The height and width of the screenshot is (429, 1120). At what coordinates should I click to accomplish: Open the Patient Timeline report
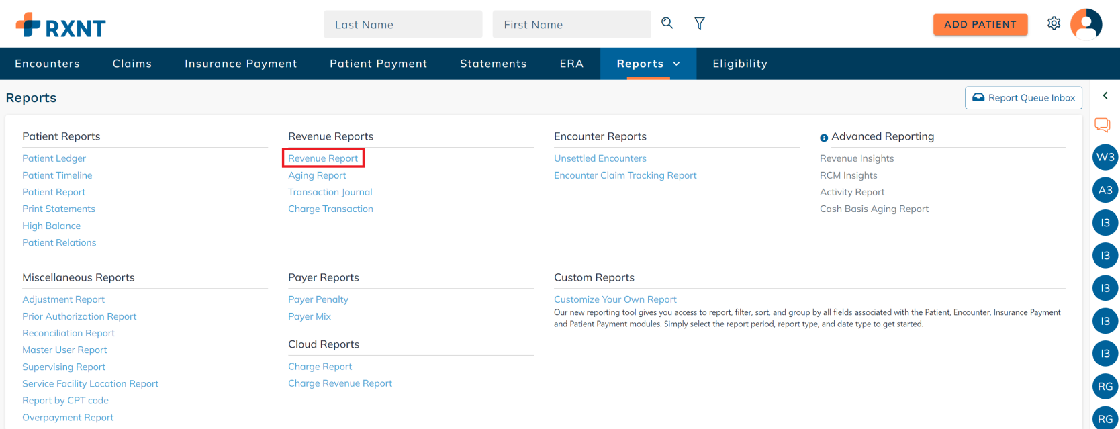pos(57,175)
